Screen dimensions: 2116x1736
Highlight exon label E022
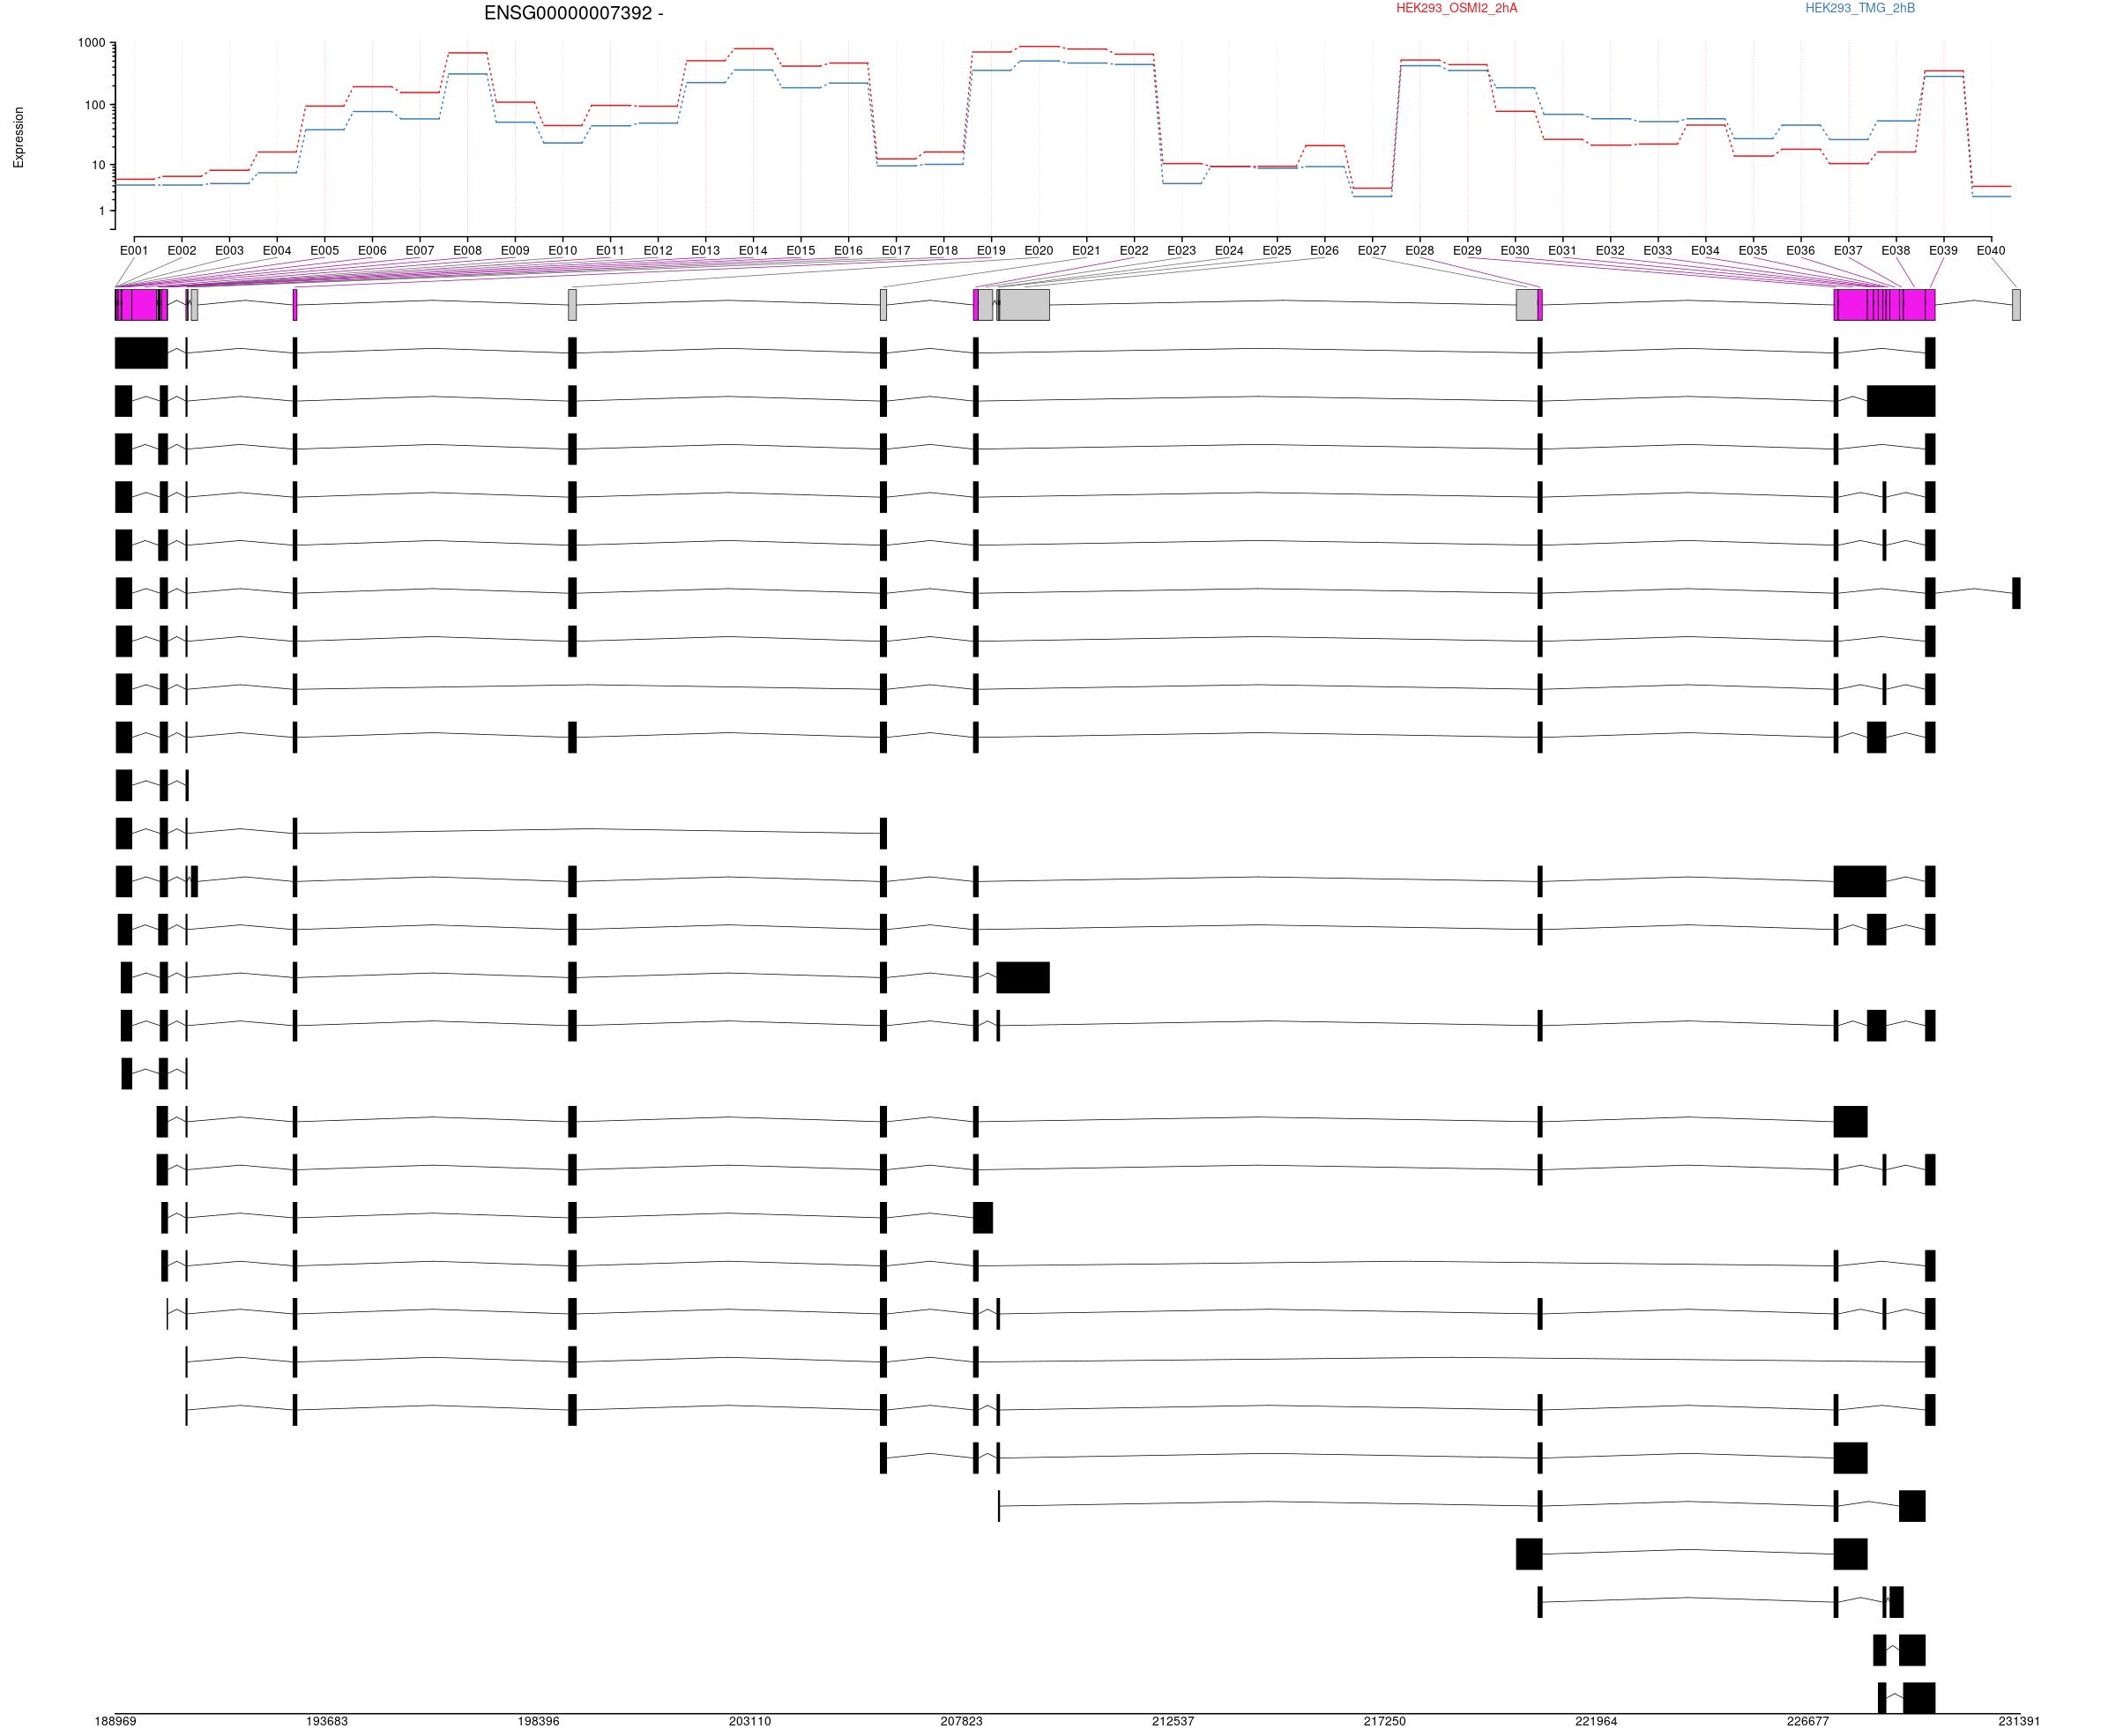point(1134,251)
